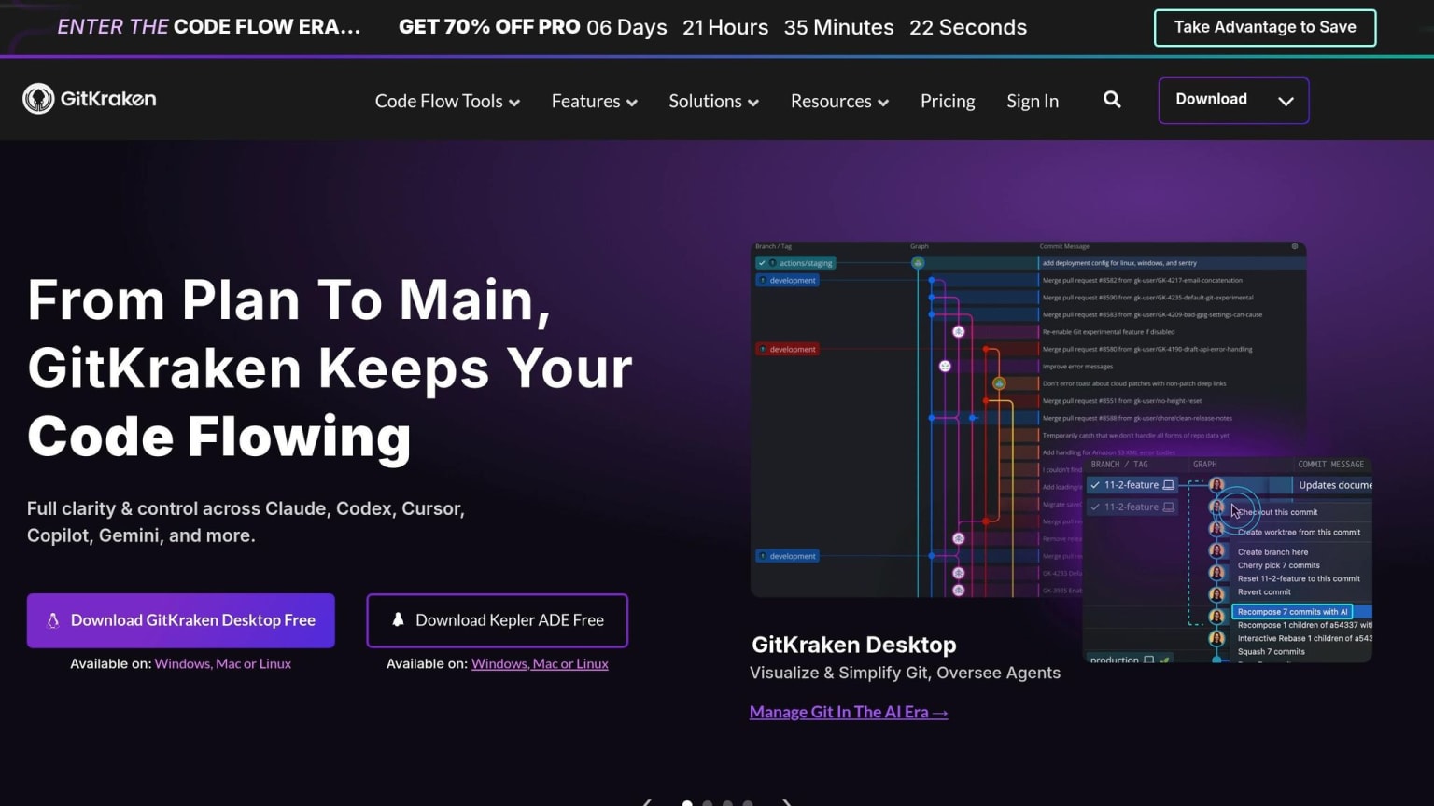Viewport: 1434px width, 806px height.
Task: Expand the Resources navigation dropdown
Action: click(839, 101)
